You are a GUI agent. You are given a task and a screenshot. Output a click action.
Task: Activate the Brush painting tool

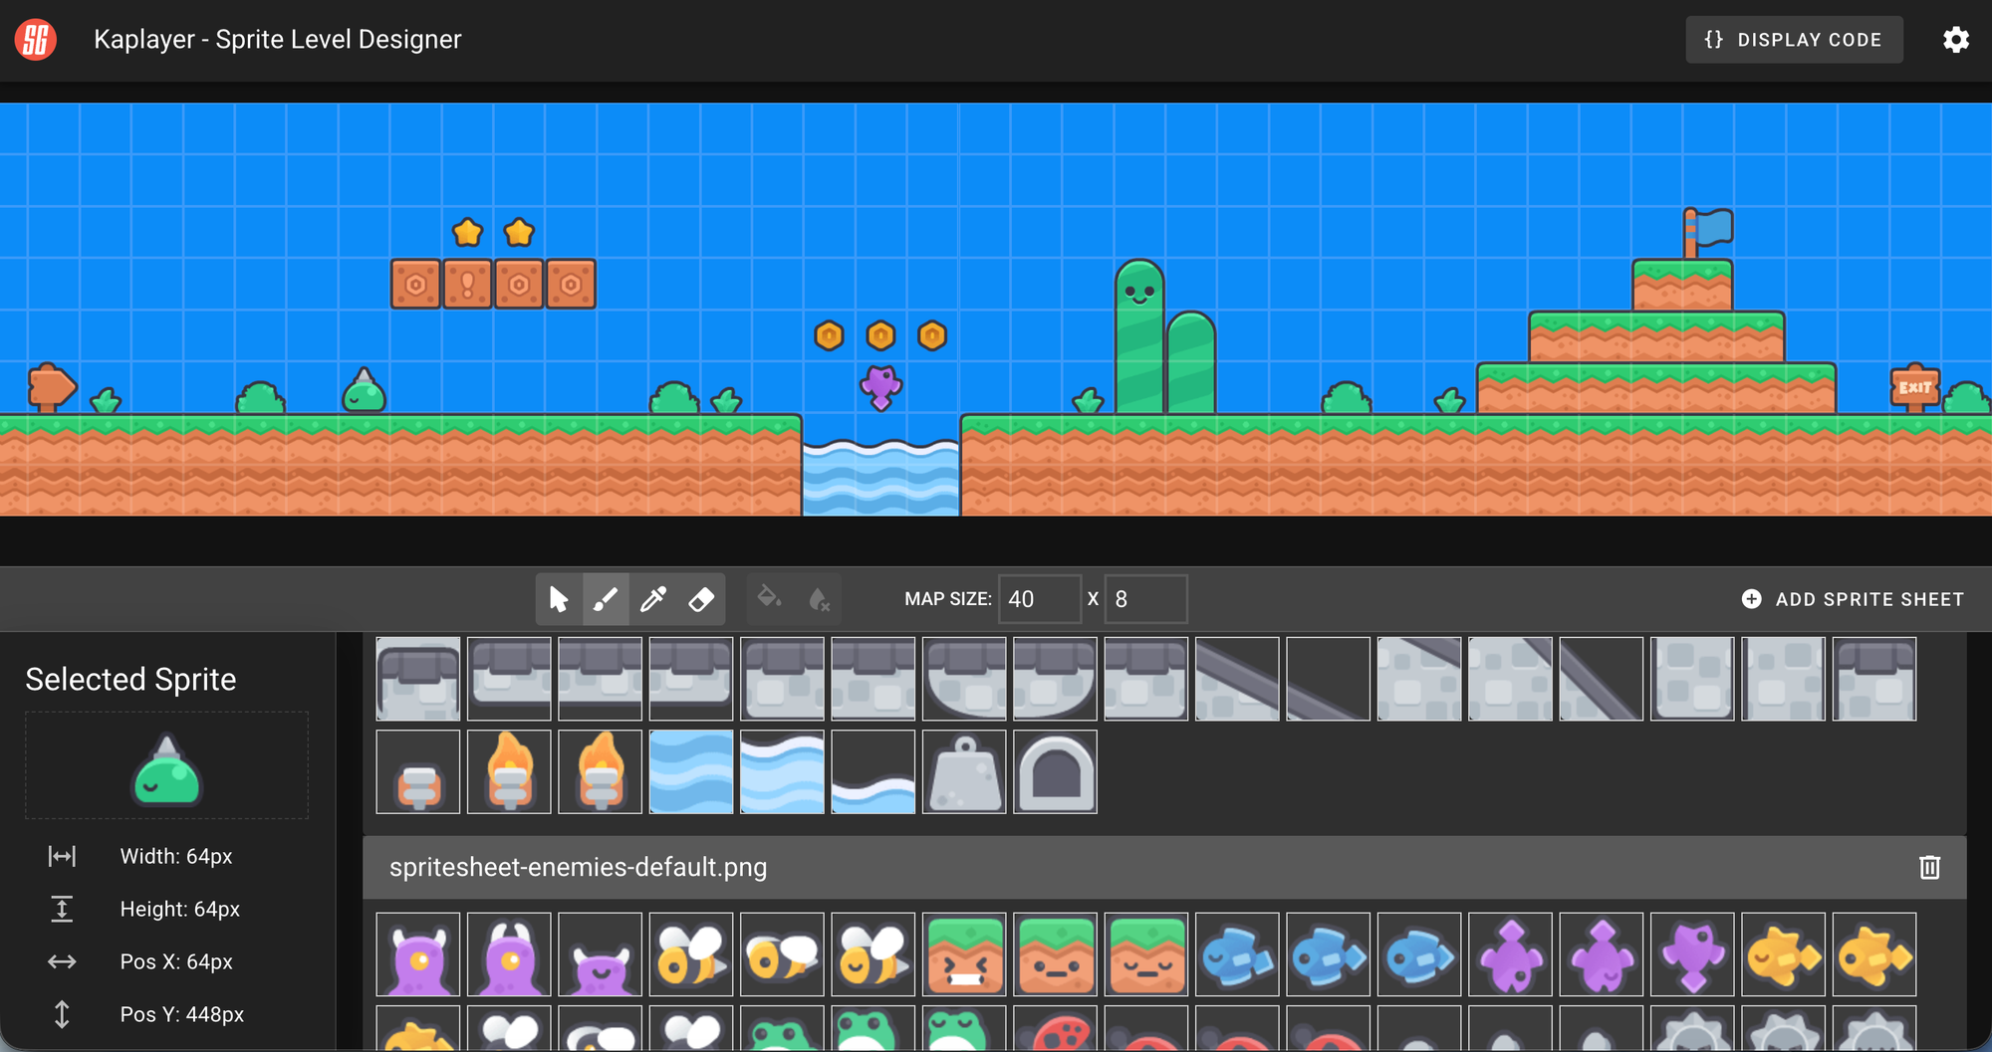point(606,598)
